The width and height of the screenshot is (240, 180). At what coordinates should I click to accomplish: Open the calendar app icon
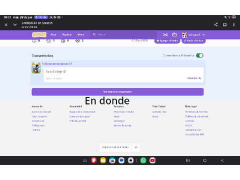112,160
